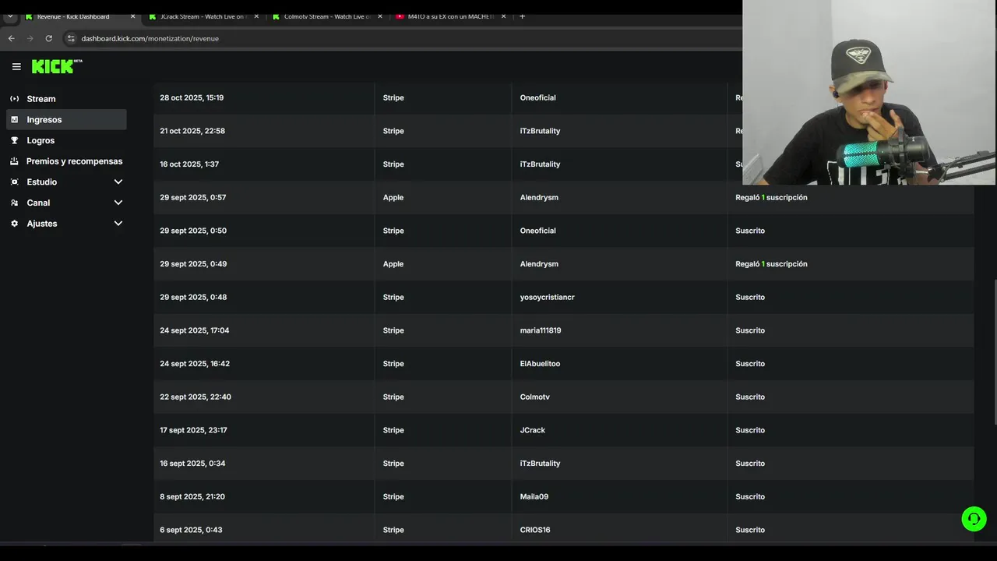Switch to the JCrack Stream tab
This screenshot has height=561, width=997.
[203, 16]
